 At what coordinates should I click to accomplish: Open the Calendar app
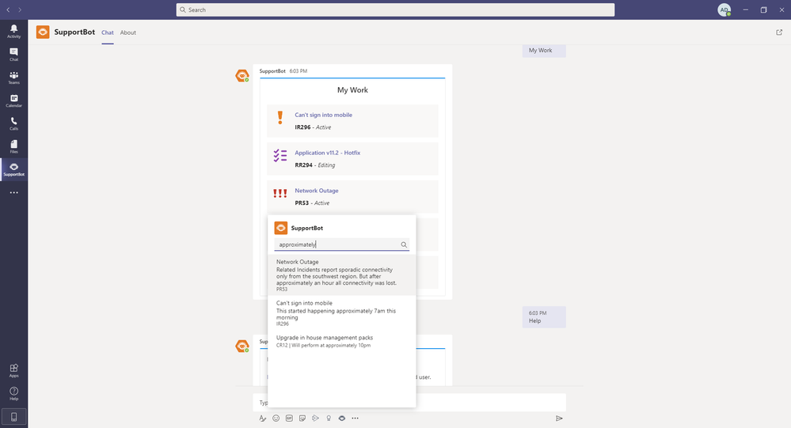13,100
